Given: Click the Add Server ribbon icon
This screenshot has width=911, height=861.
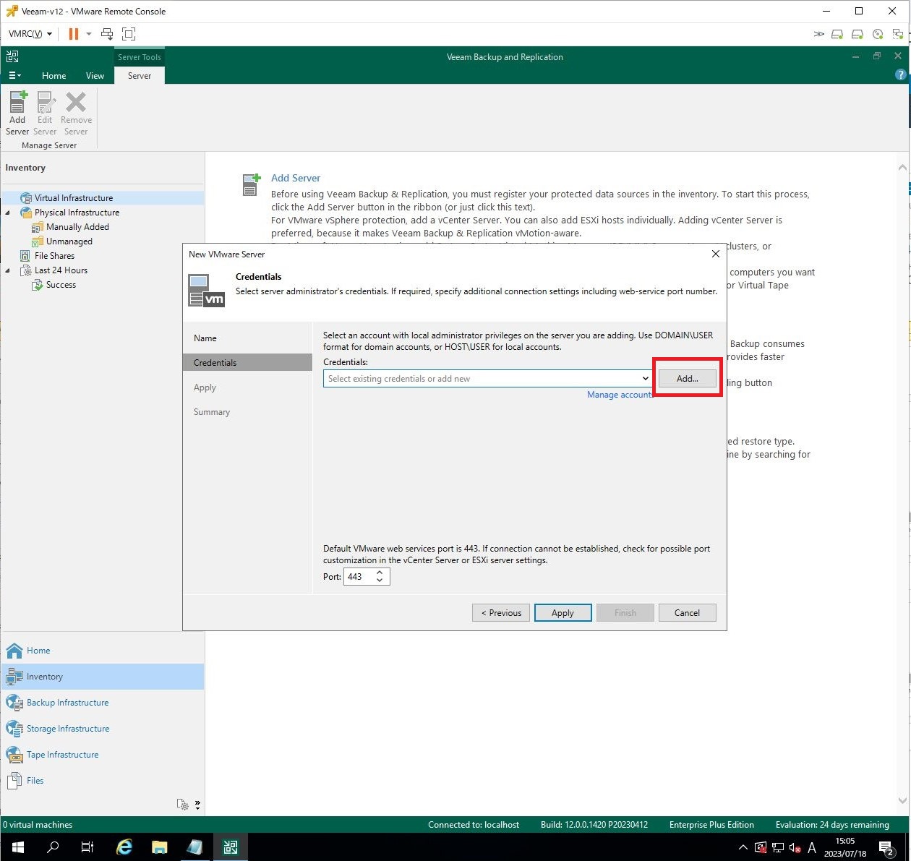Looking at the screenshot, I should coord(17,113).
